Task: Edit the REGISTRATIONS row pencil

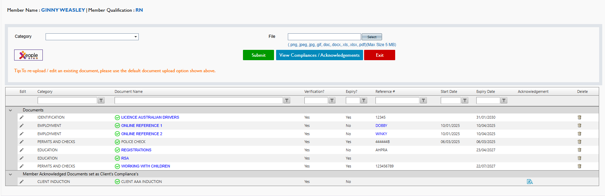Action: click(21, 150)
